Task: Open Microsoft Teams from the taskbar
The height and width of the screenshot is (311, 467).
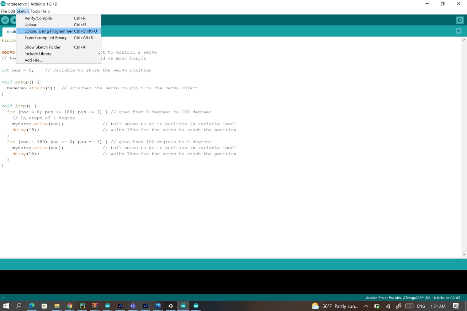Action: (133, 306)
